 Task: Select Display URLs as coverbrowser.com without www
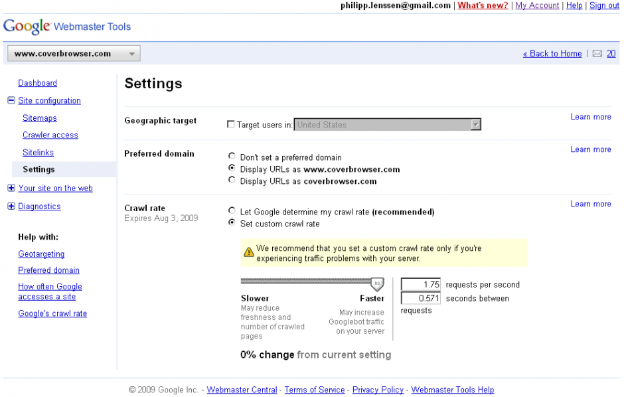232,180
